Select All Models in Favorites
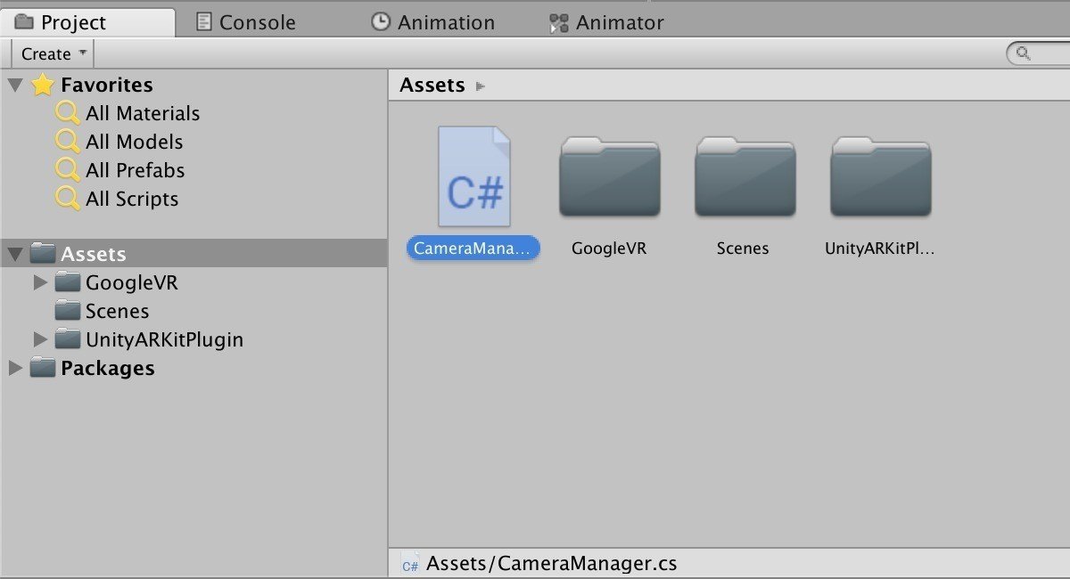 (x=134, y=142)
